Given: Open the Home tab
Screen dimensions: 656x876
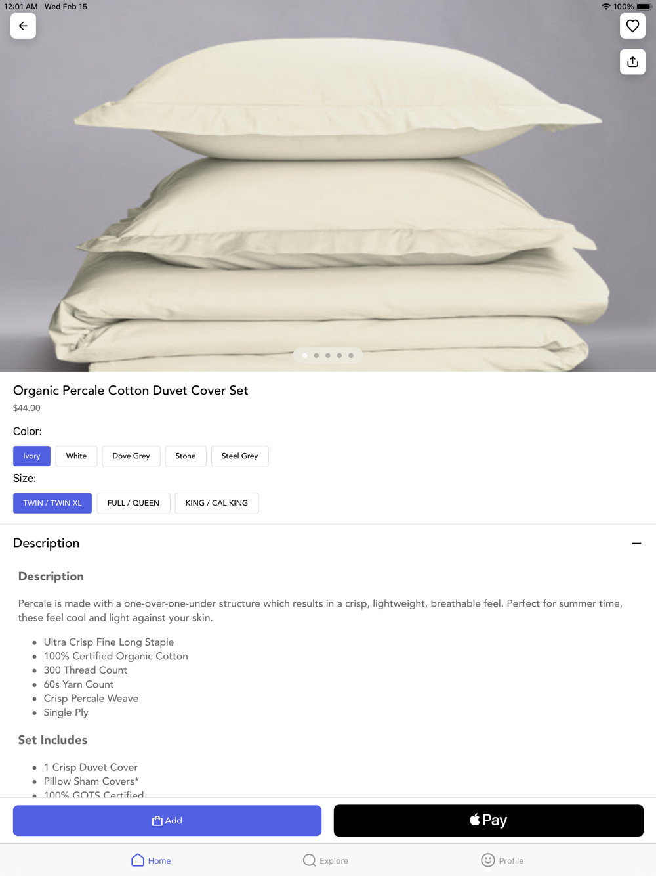Looking at the screenshot, I should pyautogui.click(x=151, y=860).
